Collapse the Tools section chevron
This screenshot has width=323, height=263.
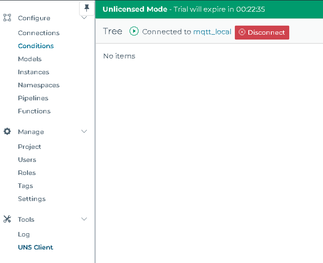click(84, 219)
